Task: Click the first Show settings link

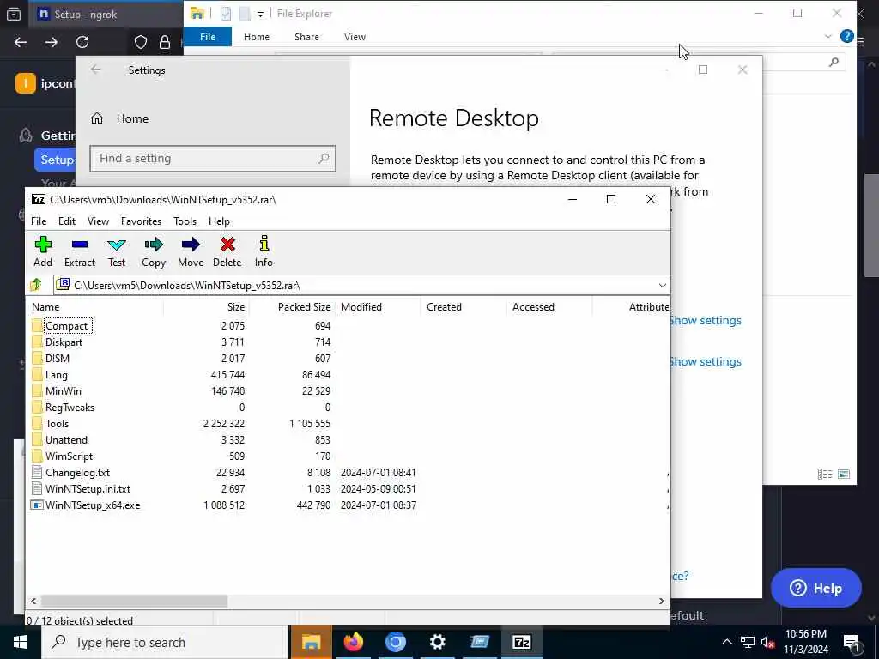Action: (x=706, y=321)
